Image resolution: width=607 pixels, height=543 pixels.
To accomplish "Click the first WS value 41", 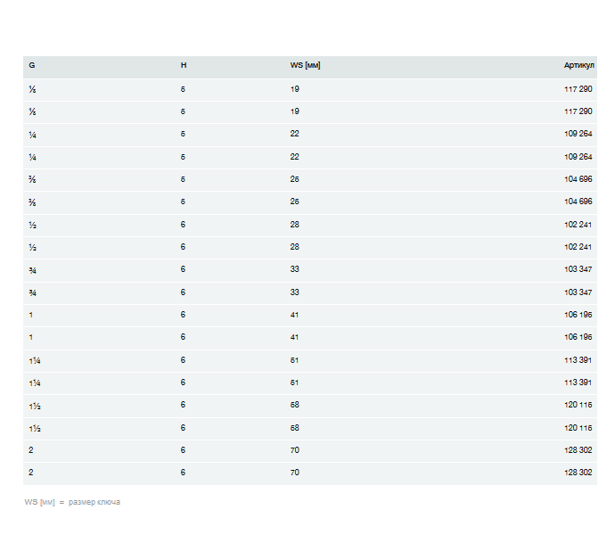I will 294,315.
